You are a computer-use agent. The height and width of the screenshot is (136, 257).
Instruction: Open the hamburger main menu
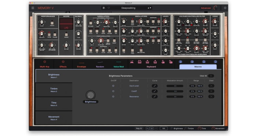point(33,8)
